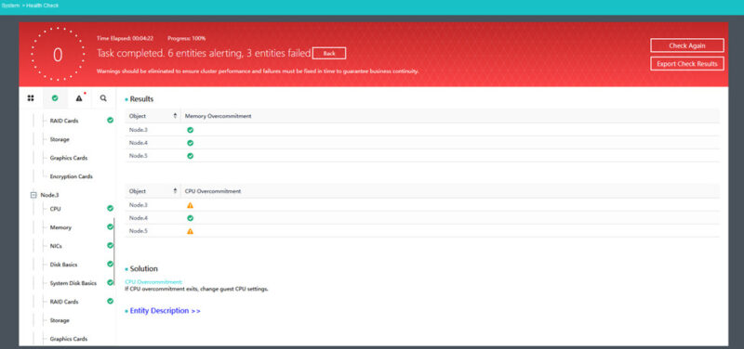
Task: Select Storage above Node.3 section
Action: (x=60, y=140)
